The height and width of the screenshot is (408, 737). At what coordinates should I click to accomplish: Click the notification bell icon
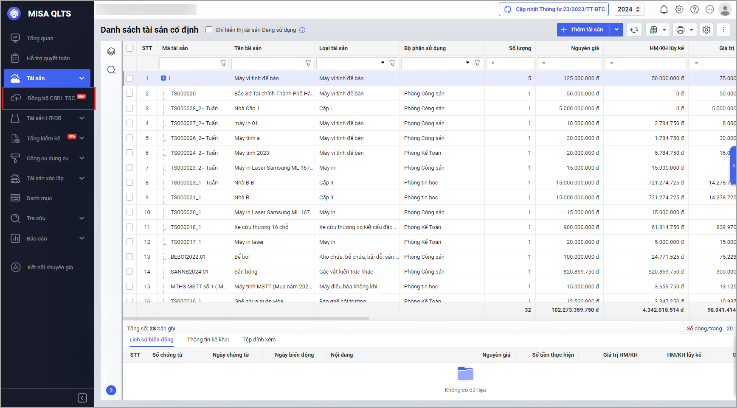pyautogui.click(x=664, y=9)
